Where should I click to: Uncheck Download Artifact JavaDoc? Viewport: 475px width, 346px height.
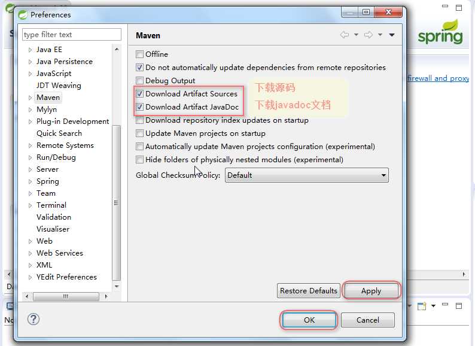pos(139,107)
